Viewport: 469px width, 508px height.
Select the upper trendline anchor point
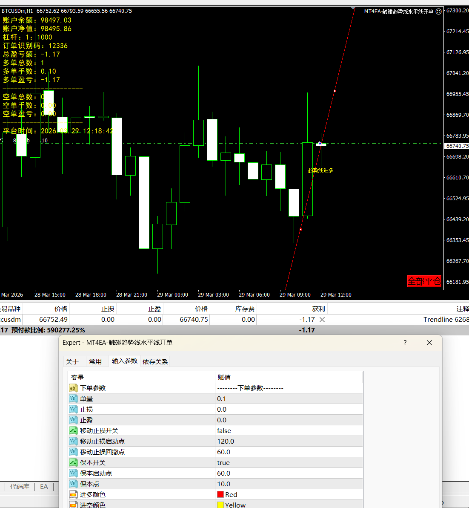(335, 91)
